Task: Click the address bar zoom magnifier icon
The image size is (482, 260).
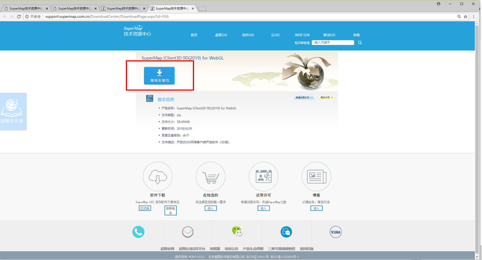Action: [459, 16]
